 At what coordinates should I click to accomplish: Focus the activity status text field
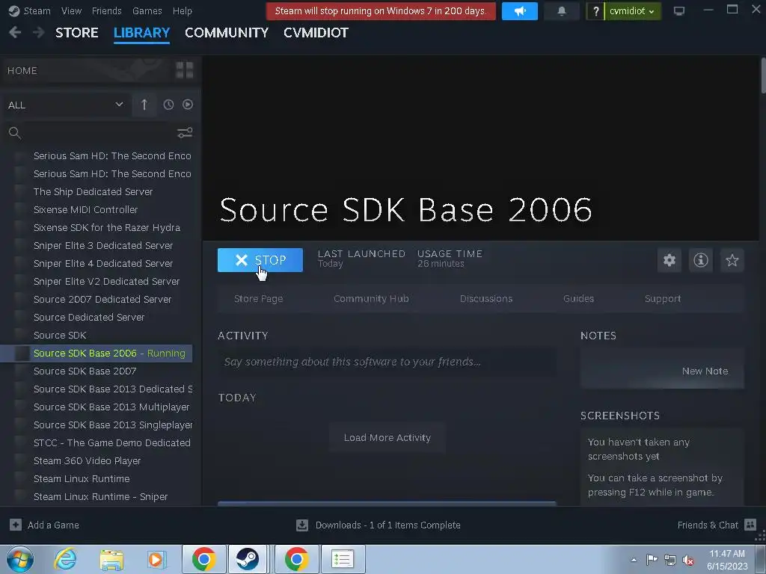pyautogui.click(x=387, y=362)
